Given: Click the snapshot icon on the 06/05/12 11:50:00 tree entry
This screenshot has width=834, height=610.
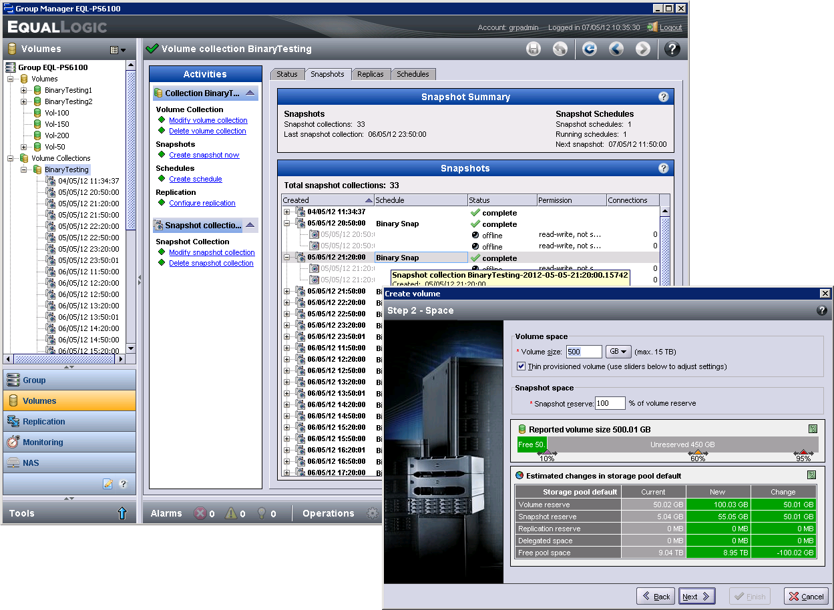Looking at the screenshot, I should (x=51, y=272).
